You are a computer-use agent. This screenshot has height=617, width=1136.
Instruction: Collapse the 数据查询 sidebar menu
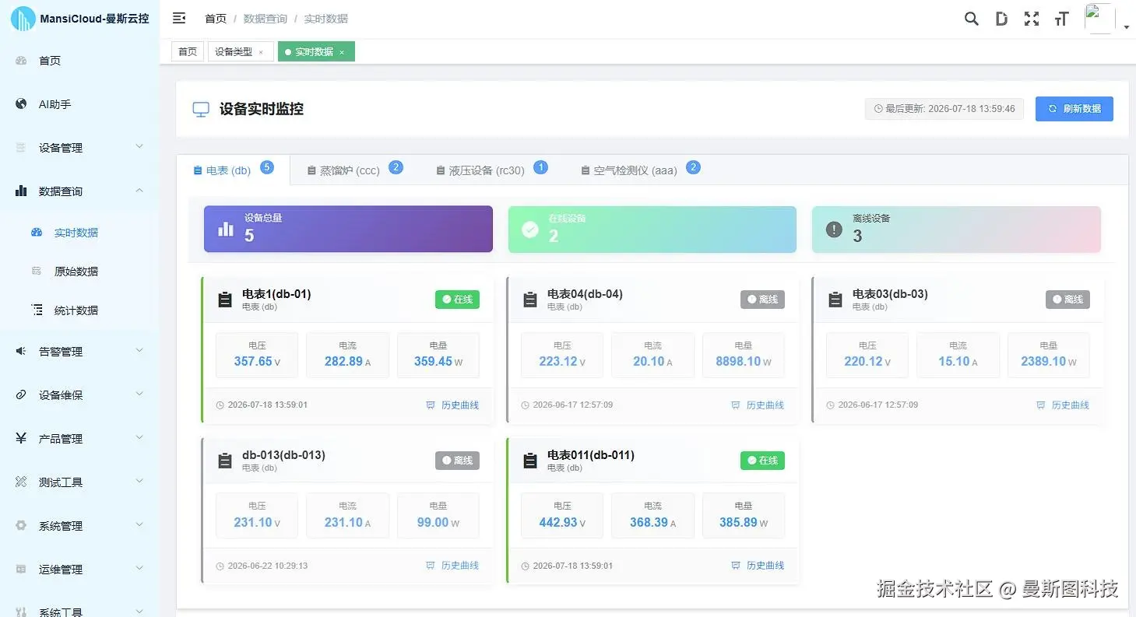(x=79, y=191)
